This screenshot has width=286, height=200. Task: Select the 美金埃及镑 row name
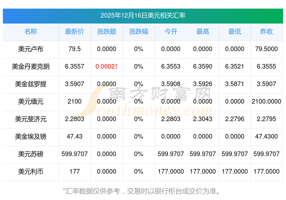pyautogui.click(x=31, y=137)
